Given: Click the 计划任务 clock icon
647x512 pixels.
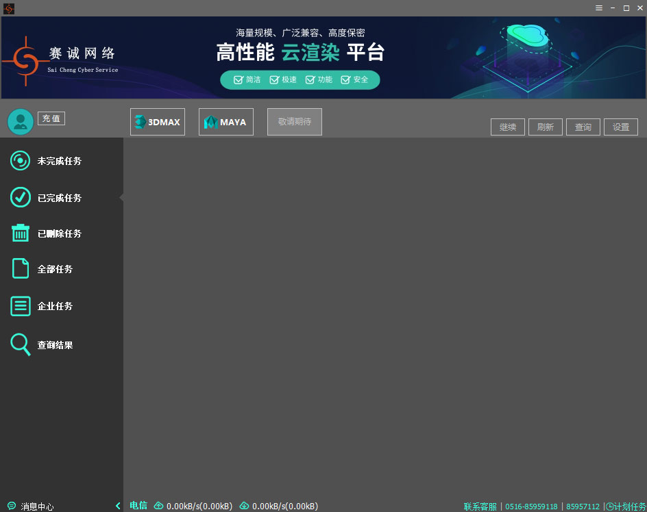Looking at the screenshot, I should 609,507.
